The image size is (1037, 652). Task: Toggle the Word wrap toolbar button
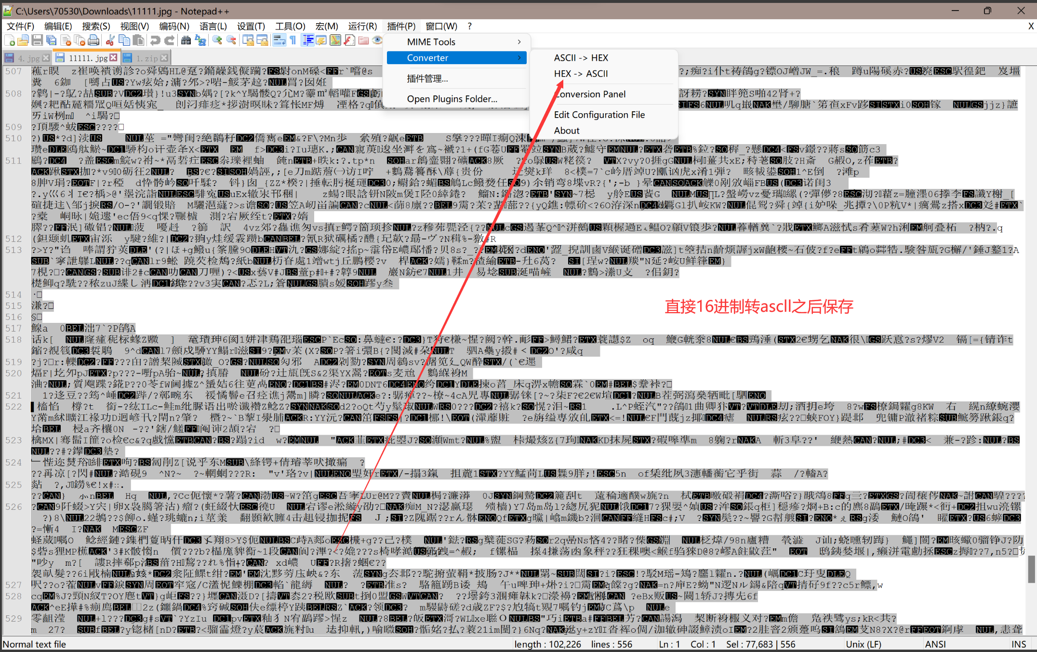point(279,40)
